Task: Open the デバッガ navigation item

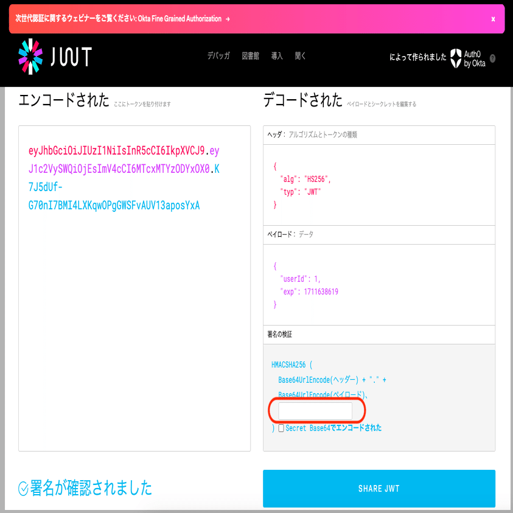Action: coord(218,55)
